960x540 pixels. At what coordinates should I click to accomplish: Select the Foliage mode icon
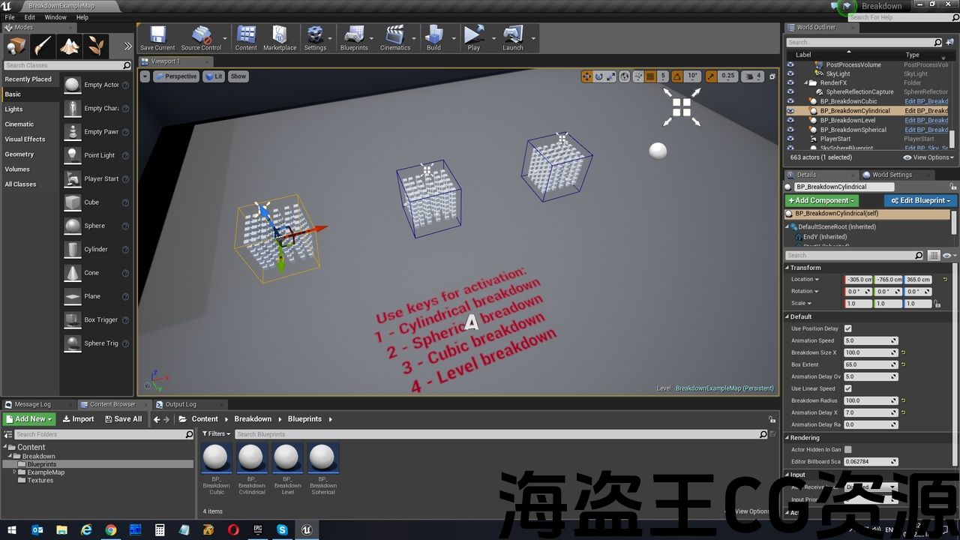tap(96, 46)
